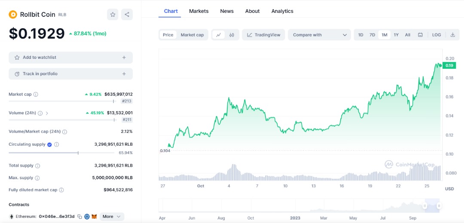Click the Rollbit Coin logo icon
This screenshot has height=223, width=464.
tap(13, 14)
